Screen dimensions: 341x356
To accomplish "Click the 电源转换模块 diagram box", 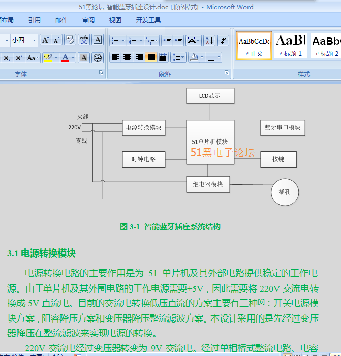I will [144, 128].
